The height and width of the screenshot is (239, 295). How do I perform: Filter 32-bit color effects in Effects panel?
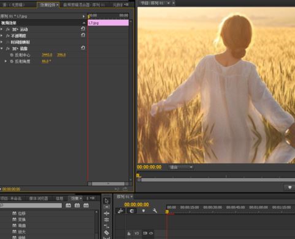[x=77, y=205]
